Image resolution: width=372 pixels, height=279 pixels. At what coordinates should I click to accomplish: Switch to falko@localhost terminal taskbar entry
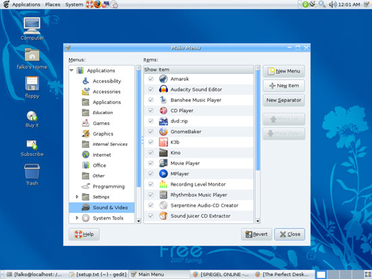[34, 274]
